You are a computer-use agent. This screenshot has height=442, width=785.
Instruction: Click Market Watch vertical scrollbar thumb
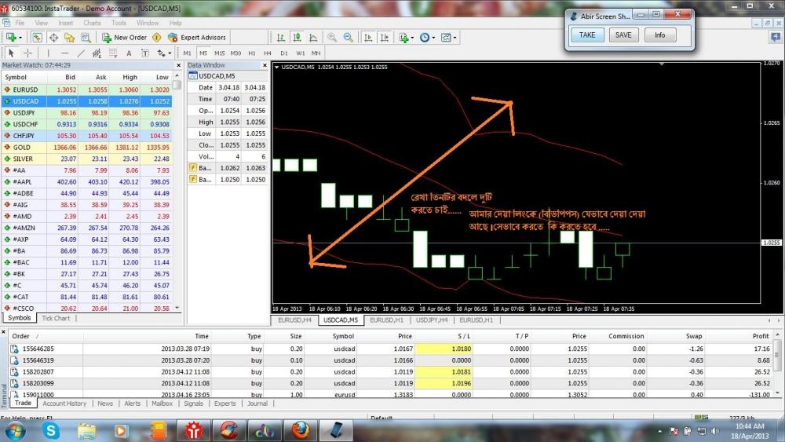tap(177, 85)
